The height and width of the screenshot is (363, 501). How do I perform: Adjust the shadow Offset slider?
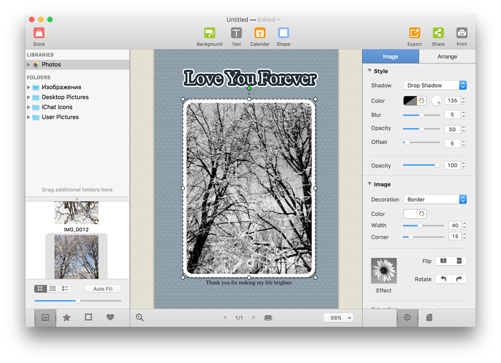pyautogui.click(x=421, y=143)
